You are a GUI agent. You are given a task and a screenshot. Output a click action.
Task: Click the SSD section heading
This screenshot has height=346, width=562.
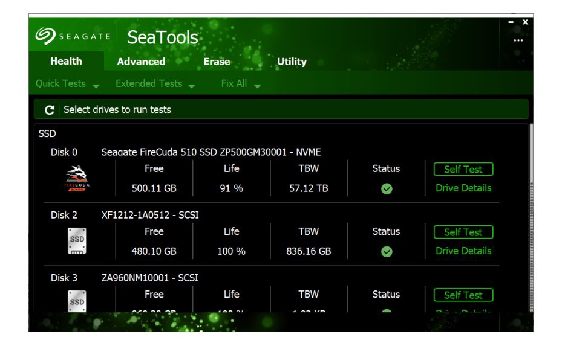point(47,134)
